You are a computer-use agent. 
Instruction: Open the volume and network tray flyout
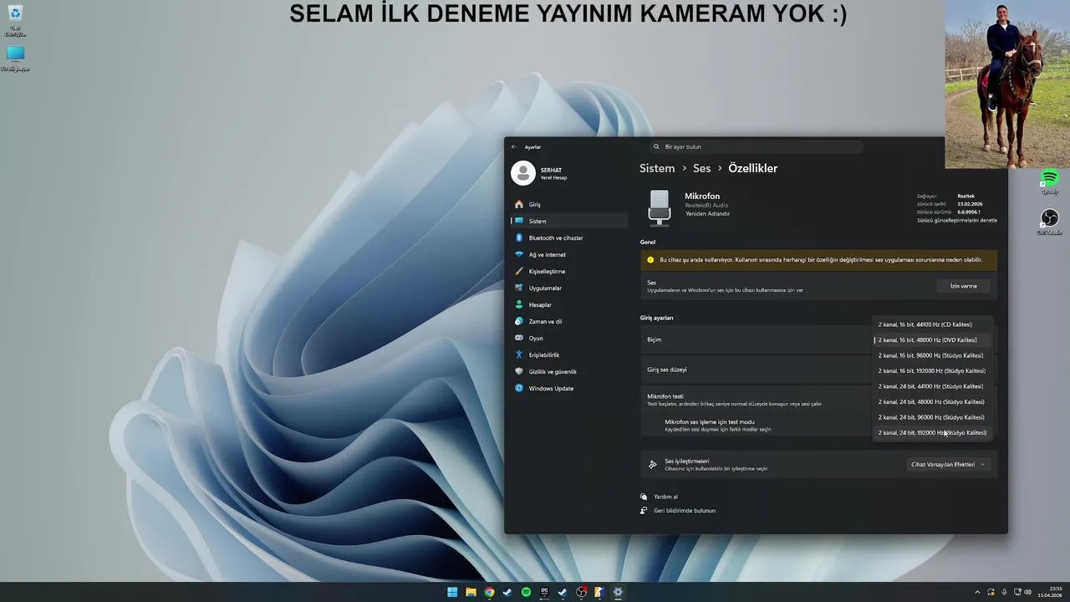pos(1022,592)
